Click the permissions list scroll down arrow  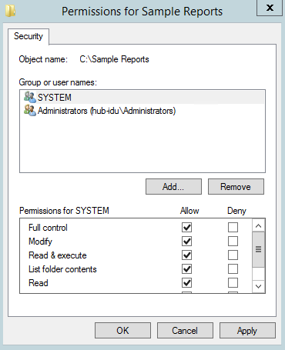[x=259, y=286]
